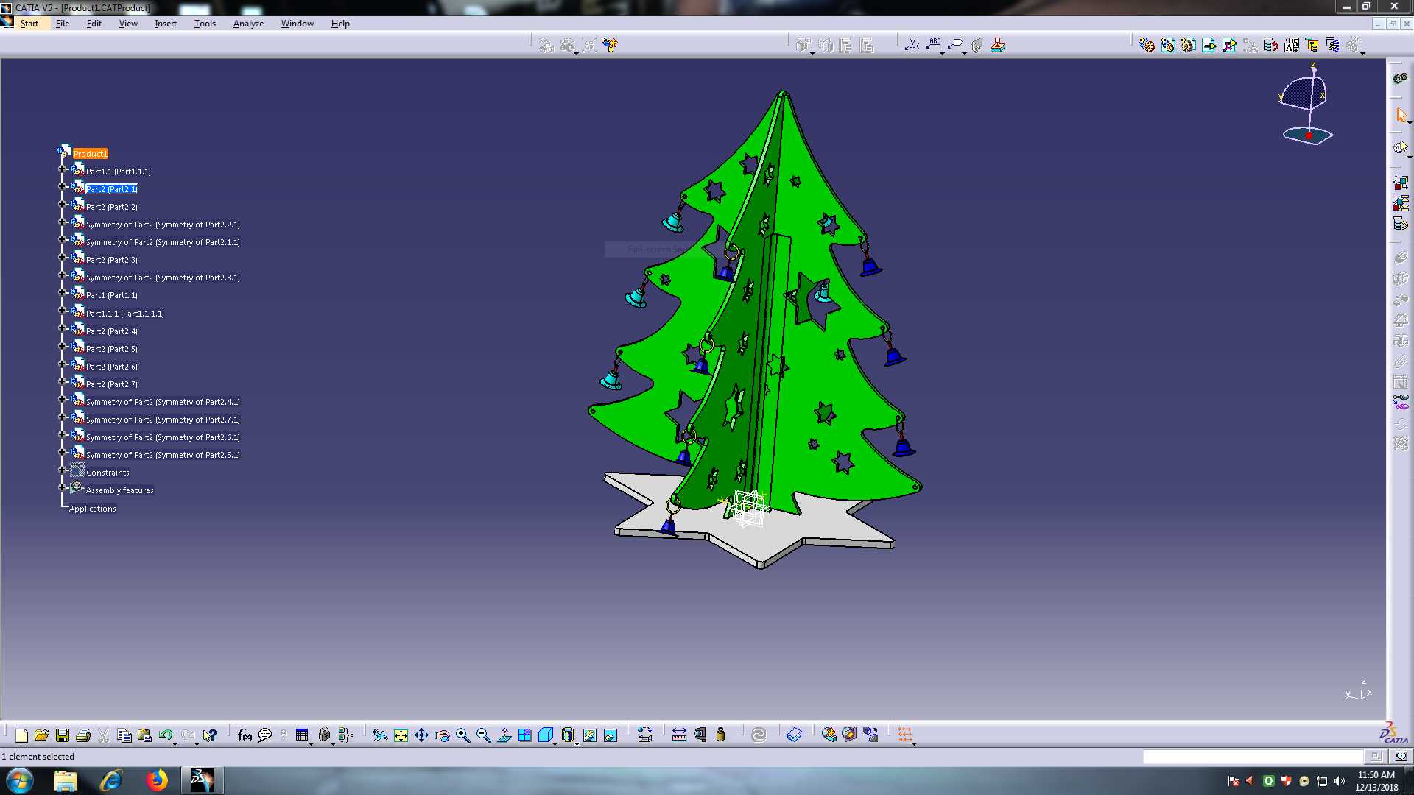The width and height of the screenshot is (1414, 795).
Task: Save with the floppy disk icon
Action: pyautogui.click(x=63, y=735)
